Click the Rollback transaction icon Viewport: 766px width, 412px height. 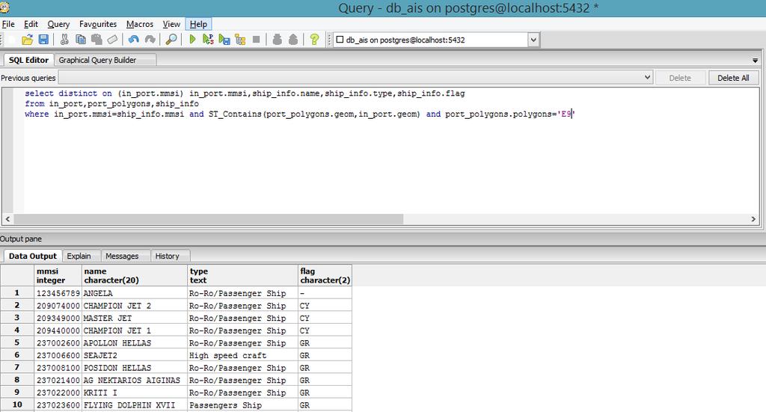point(293,40)
